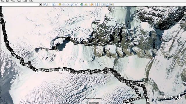Image resolution: width=186 pixels, height=104 pixels.
Task: Expand the search history dropdown arrow
Action: click(40, 5)
